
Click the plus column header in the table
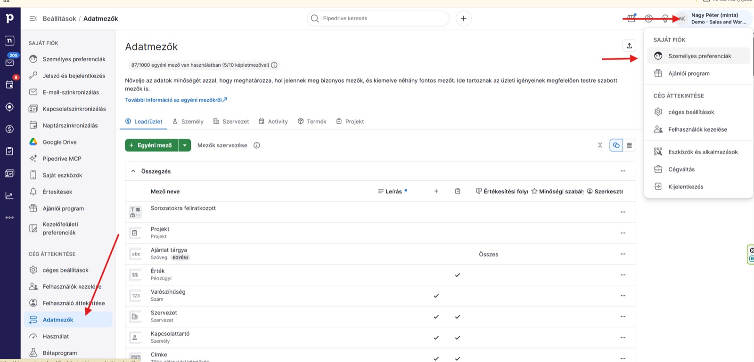pos(436,191)
